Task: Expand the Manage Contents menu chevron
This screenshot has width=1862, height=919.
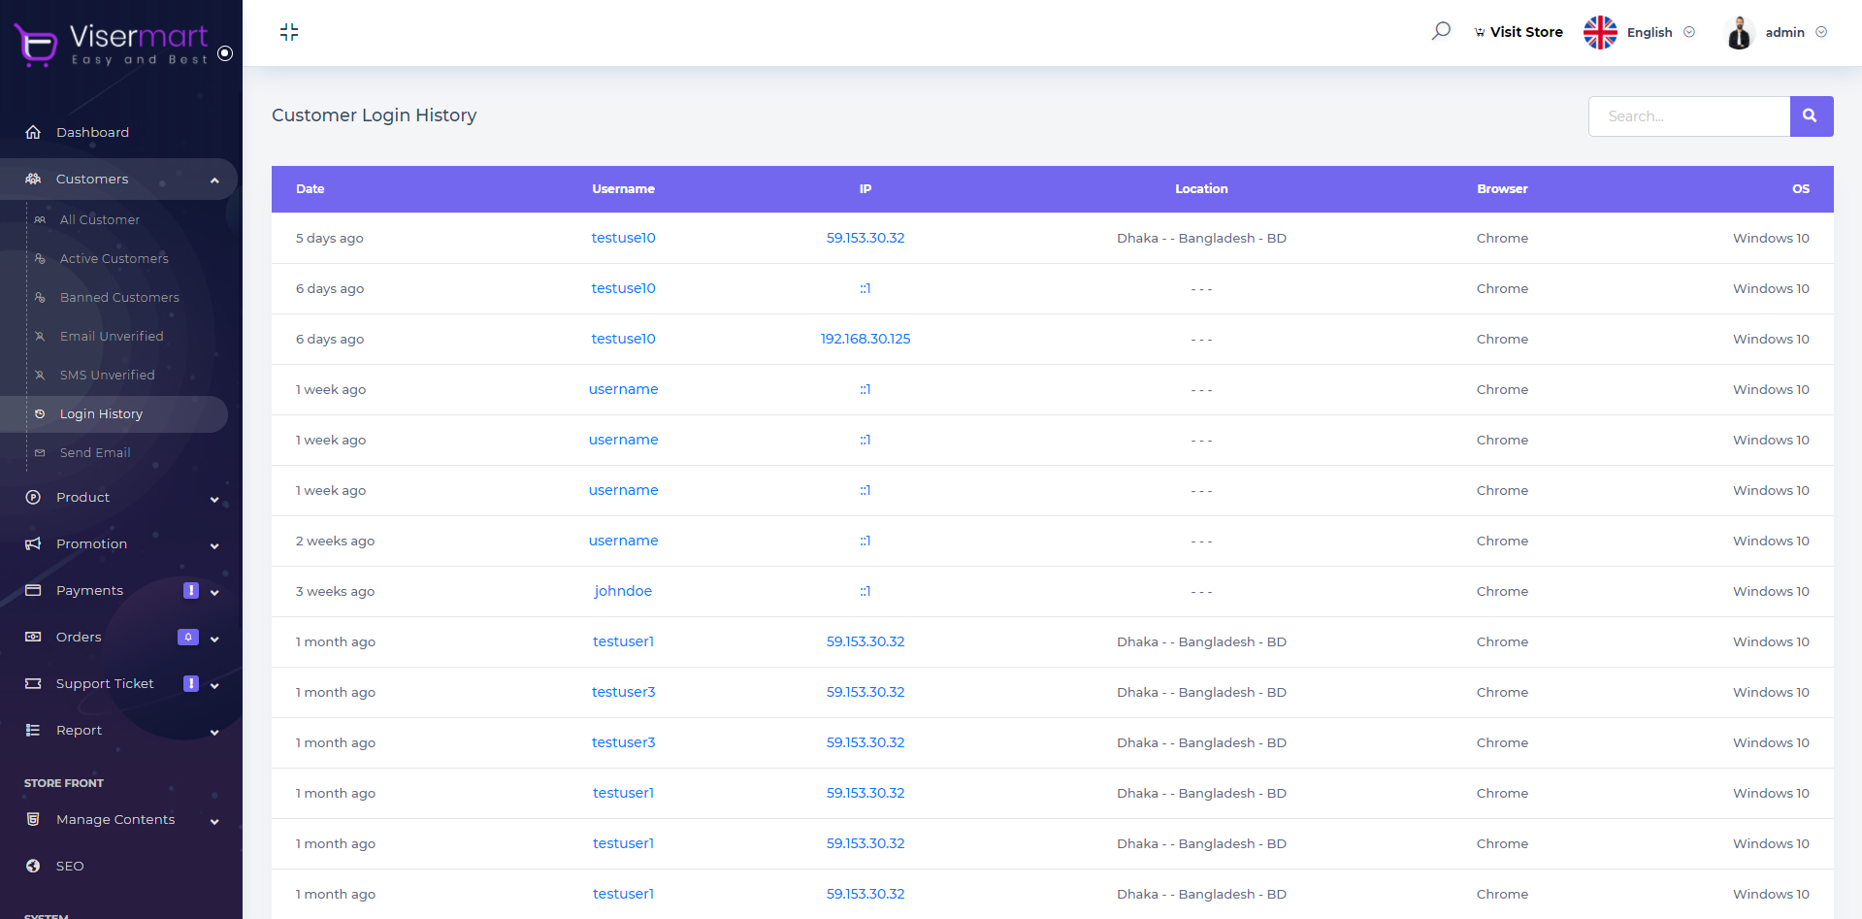Action: click(214, 822)
